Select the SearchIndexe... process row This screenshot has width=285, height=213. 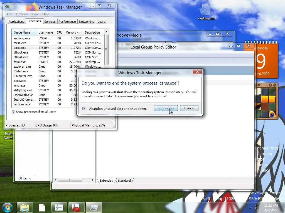44,100
